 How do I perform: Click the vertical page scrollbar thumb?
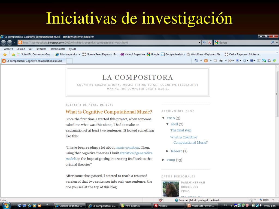click(277, 94)
